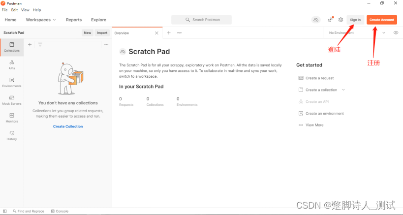This screenshot has height=215, width=403.
Task: Open the Collections sidebar panel
Action: 12,47
